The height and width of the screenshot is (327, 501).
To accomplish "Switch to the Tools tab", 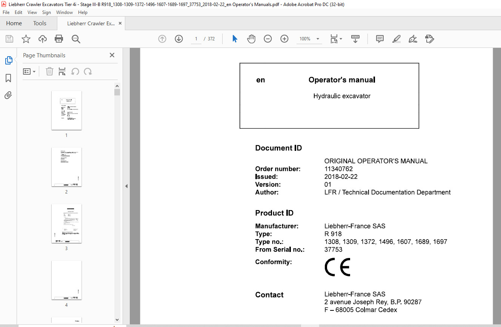I will [40, 23].
